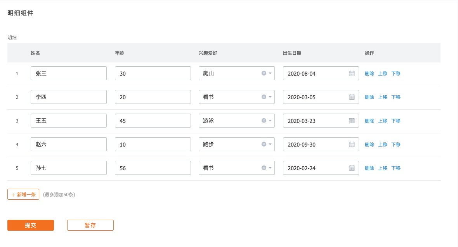Expand the hobby dropdown for 张三
This screenshot has height=247, width=458.
point(270,73)
